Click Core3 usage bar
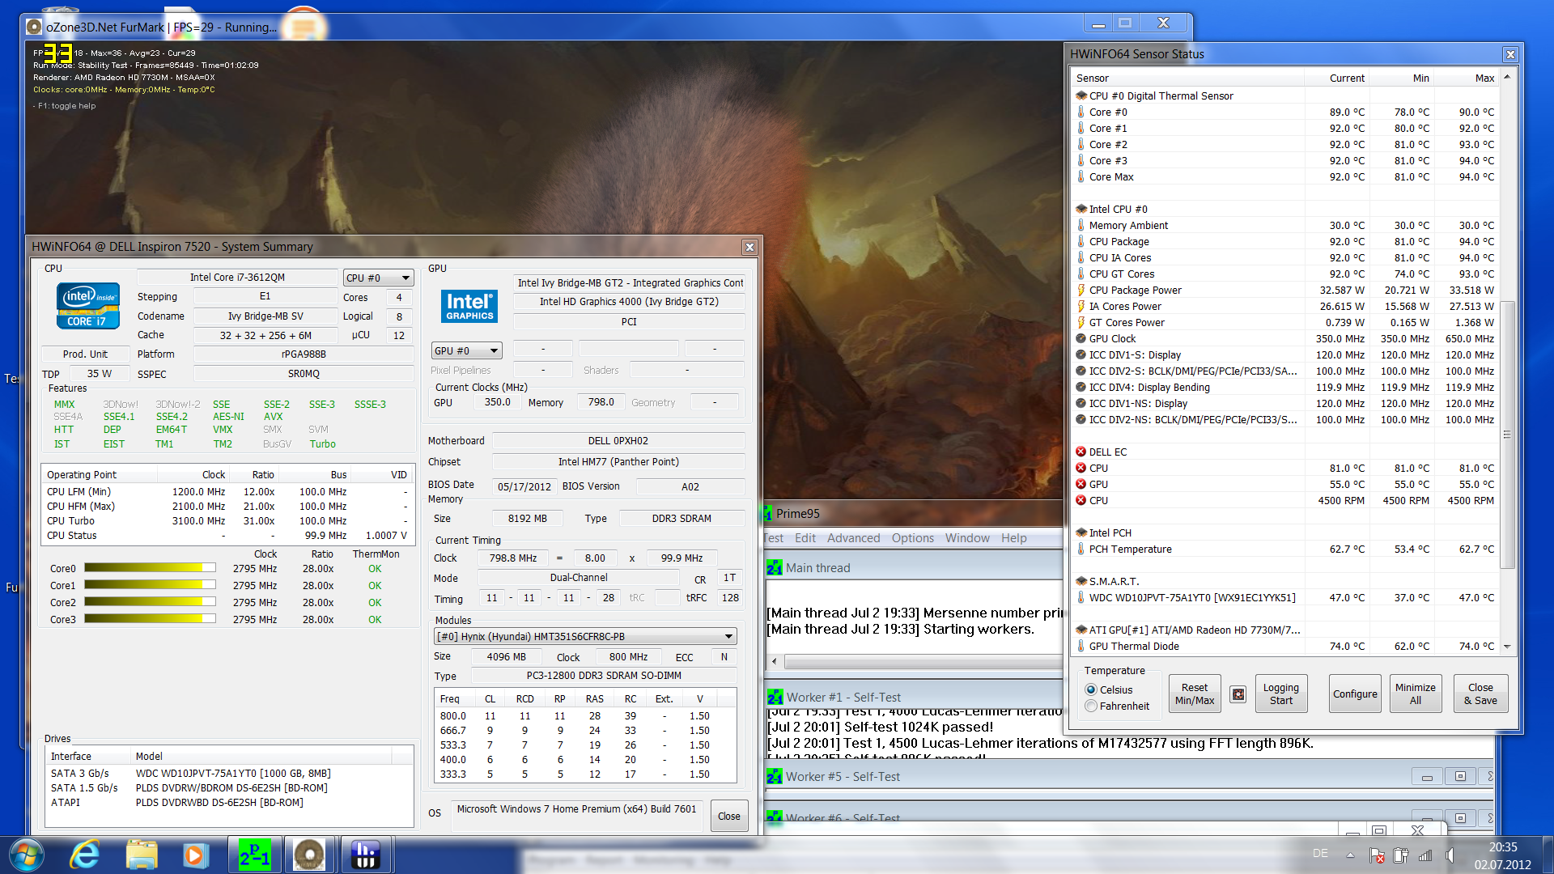 coord(150,619)
